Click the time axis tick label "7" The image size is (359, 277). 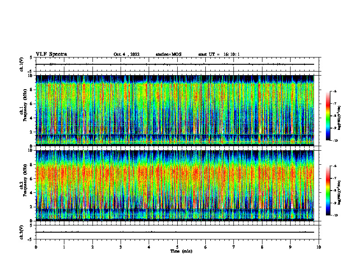click(x=234, y=247)
